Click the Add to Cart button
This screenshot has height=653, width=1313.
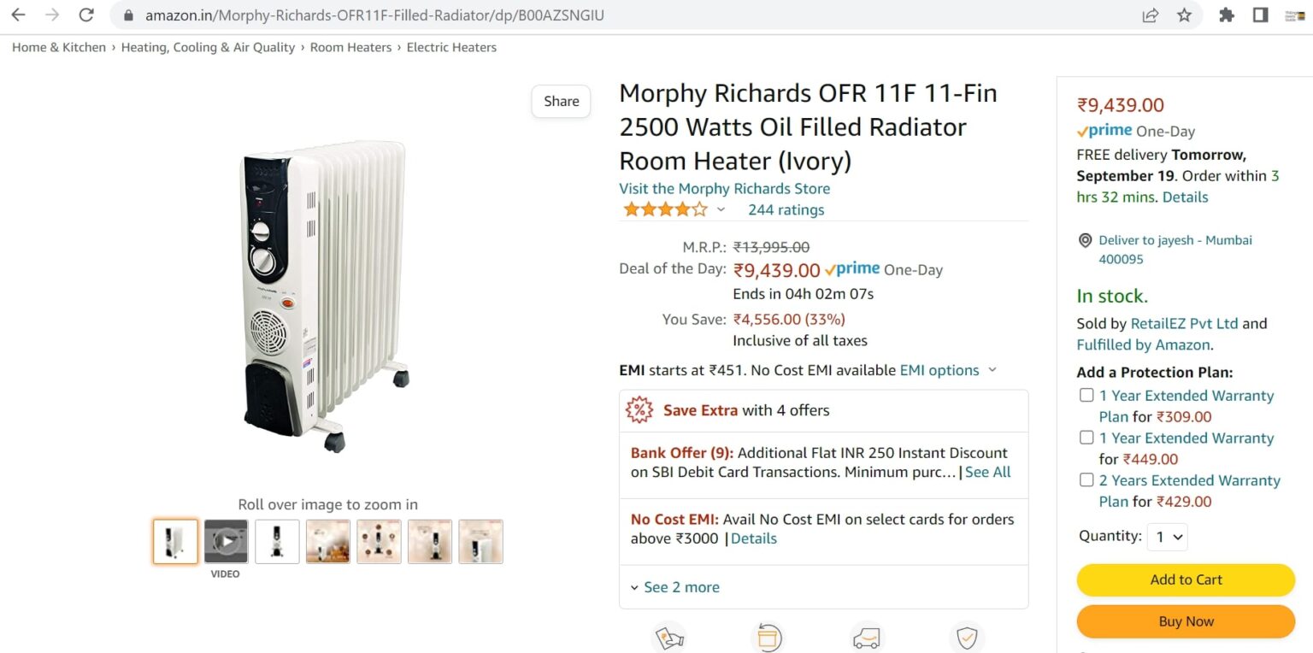pos(1185,579)
